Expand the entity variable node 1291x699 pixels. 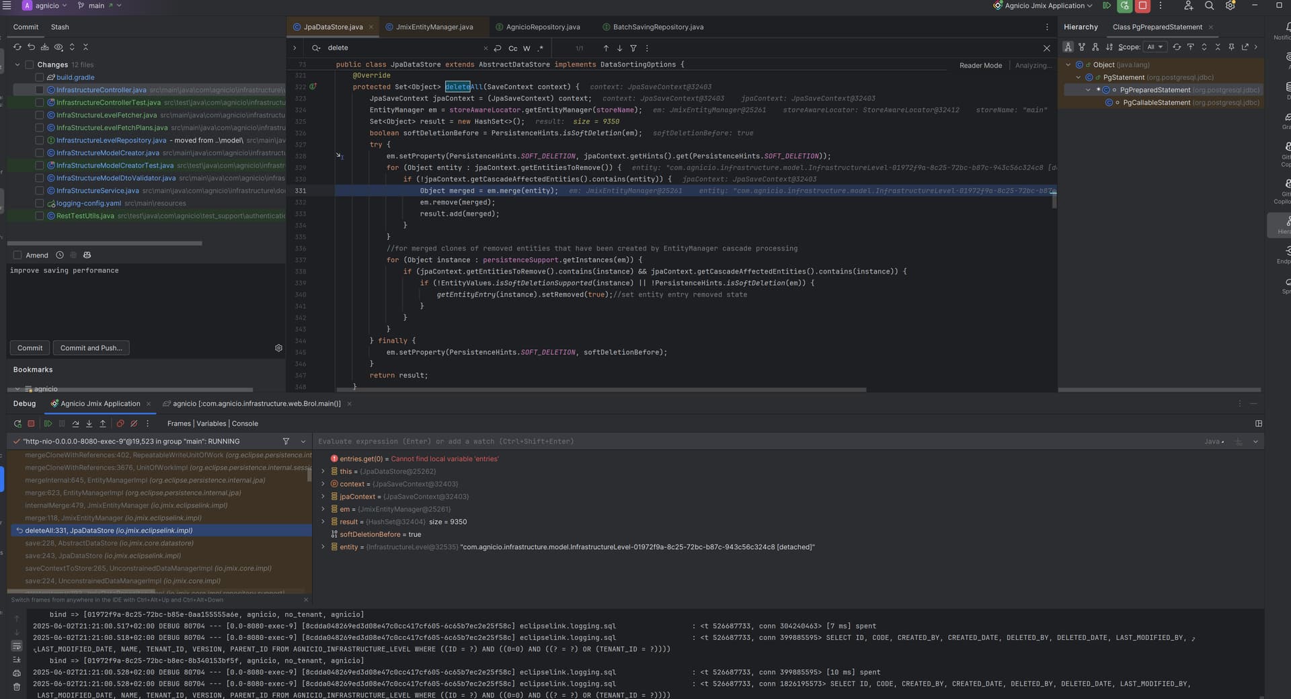(x=323, y=547)
